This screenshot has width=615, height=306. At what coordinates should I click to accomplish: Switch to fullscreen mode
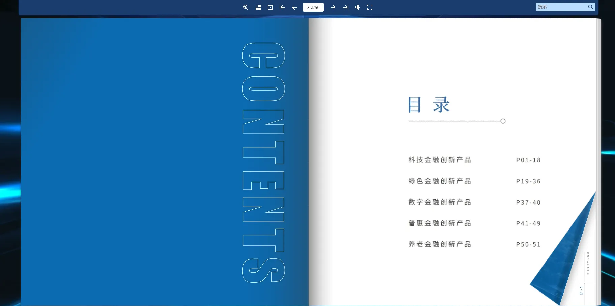tap(370, 7)
